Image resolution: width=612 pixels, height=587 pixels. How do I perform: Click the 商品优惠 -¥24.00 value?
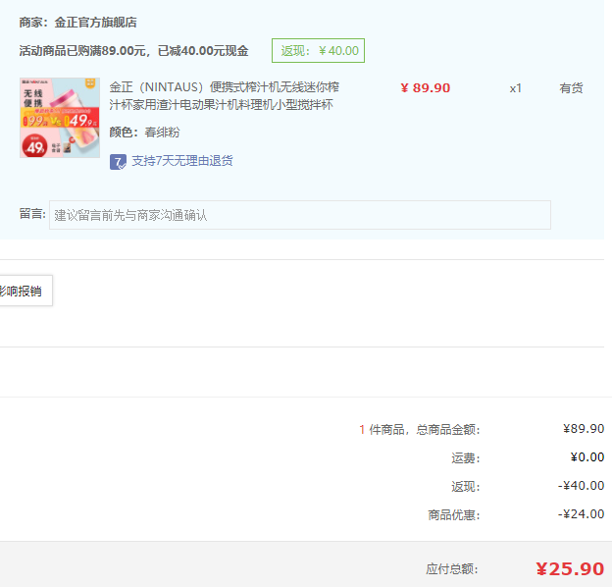(582, 514)
